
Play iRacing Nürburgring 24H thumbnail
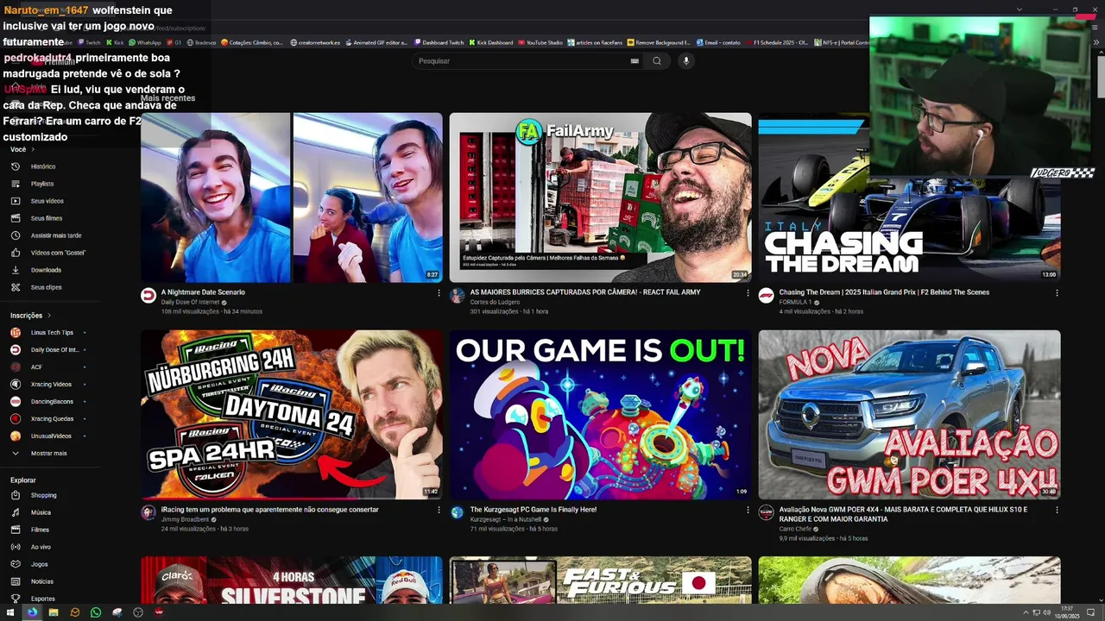coord(292,415)
